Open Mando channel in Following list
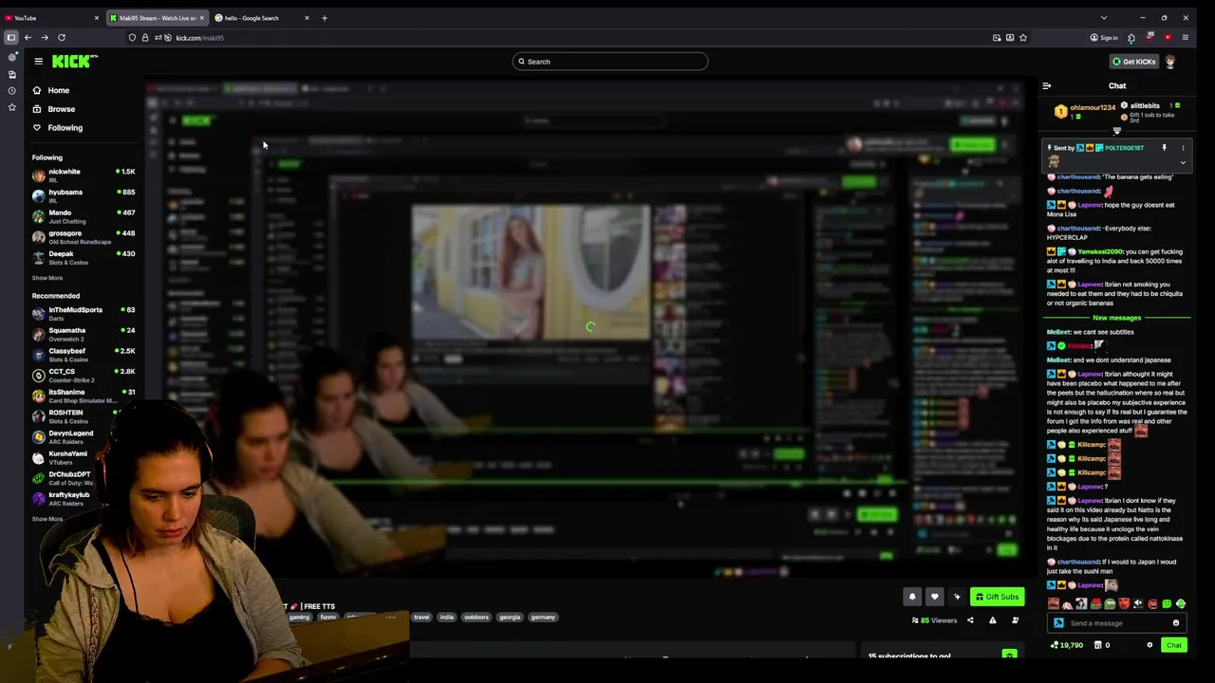1215x683 pixels. click(84, 216)
